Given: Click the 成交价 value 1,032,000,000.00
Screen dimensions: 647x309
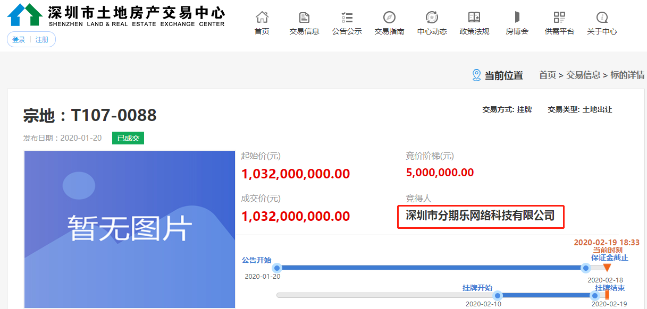Looking at the screenshot, I should pyautogui.click(x=296, y=216).
